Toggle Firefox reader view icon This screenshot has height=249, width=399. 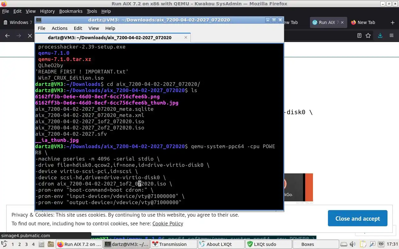click(359, 36)
